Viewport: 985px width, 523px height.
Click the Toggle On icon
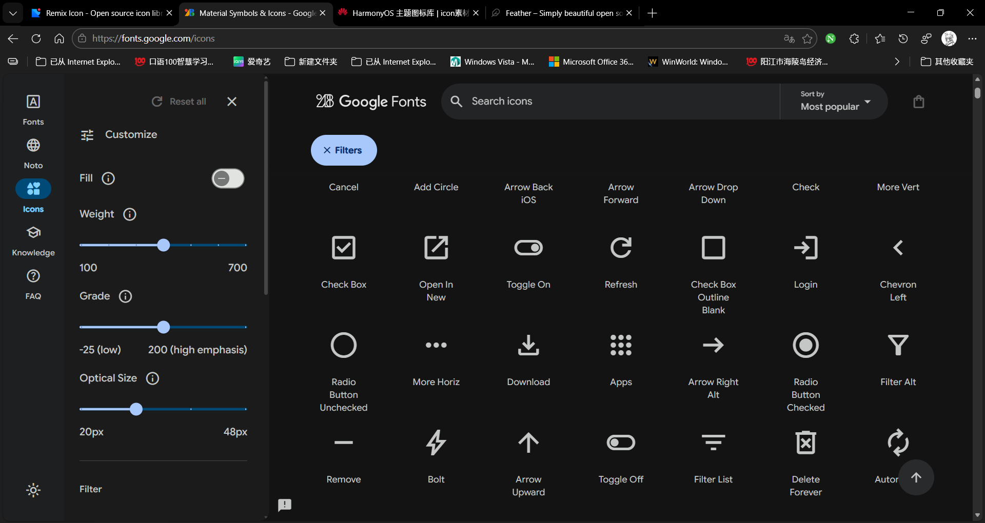pyautogui.click(x=528, y=248)
